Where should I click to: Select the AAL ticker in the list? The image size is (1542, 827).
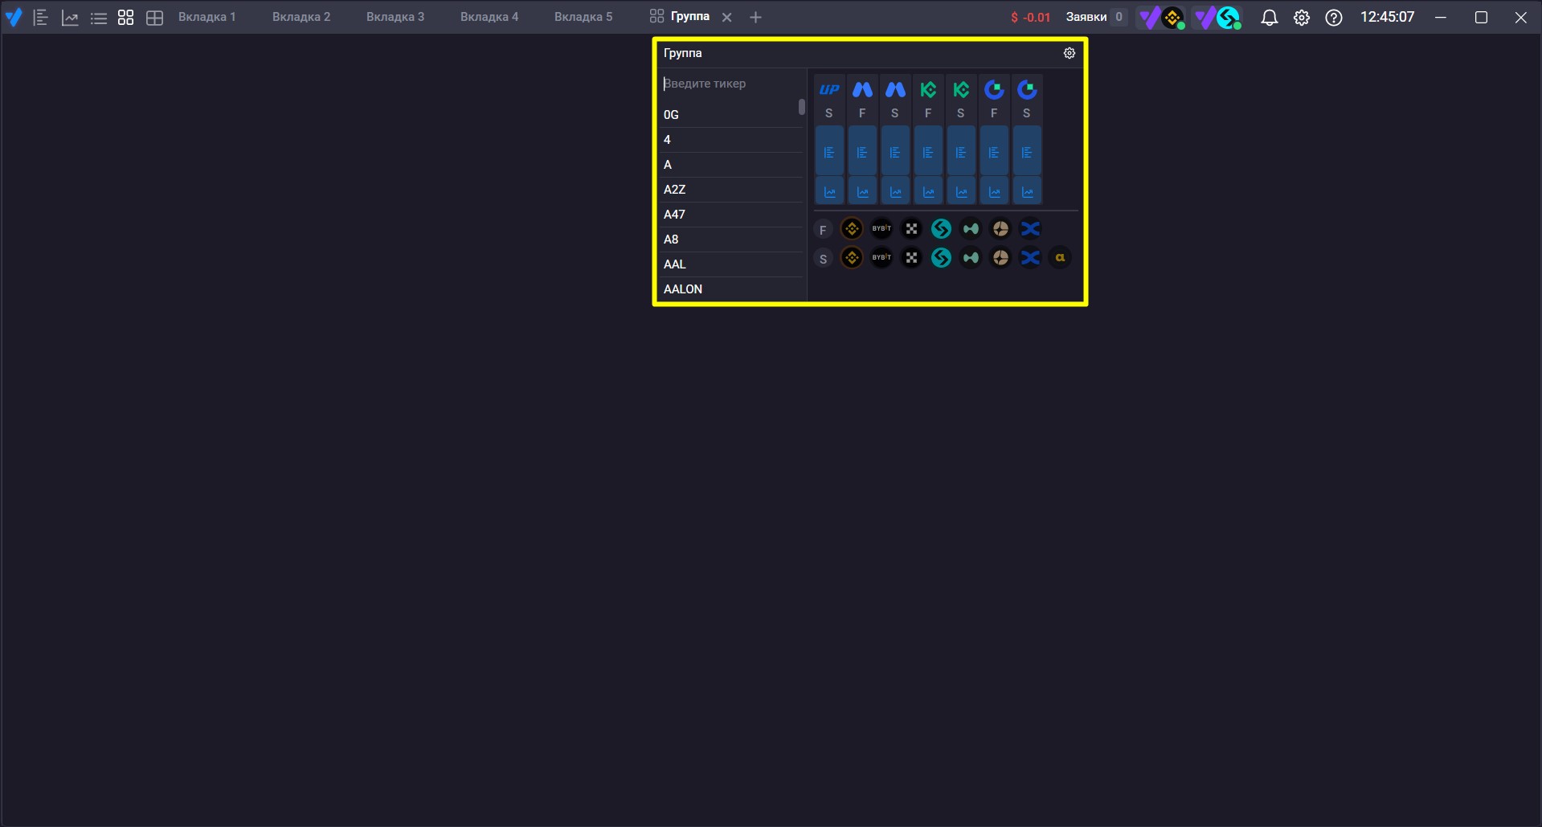[x=730, y=264]
